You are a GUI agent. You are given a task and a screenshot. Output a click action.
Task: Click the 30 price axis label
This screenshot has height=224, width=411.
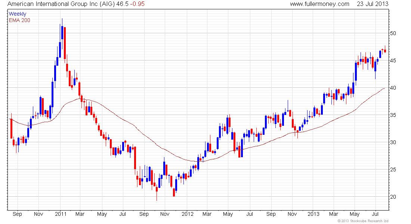393,142
